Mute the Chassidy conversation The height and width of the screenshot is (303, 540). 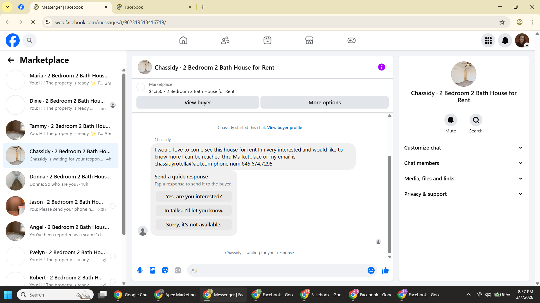451,120
